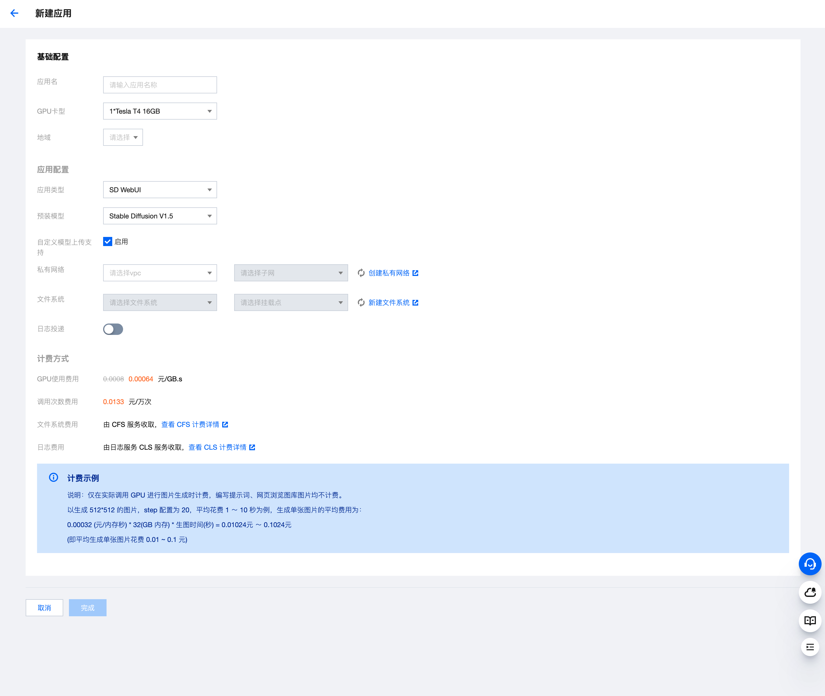Open the 请选择vpc dropdown
825x696 pixels.
click(x=160, y=273)
